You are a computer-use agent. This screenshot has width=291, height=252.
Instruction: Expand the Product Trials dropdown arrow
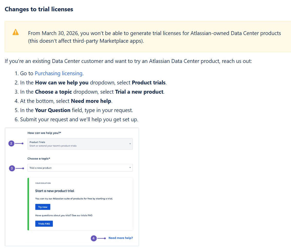pyautogui.click(x=130, y=144)
